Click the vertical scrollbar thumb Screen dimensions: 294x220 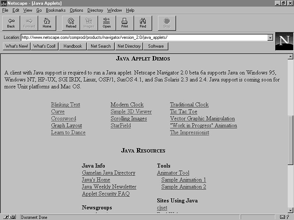click(x=290, y=140)
